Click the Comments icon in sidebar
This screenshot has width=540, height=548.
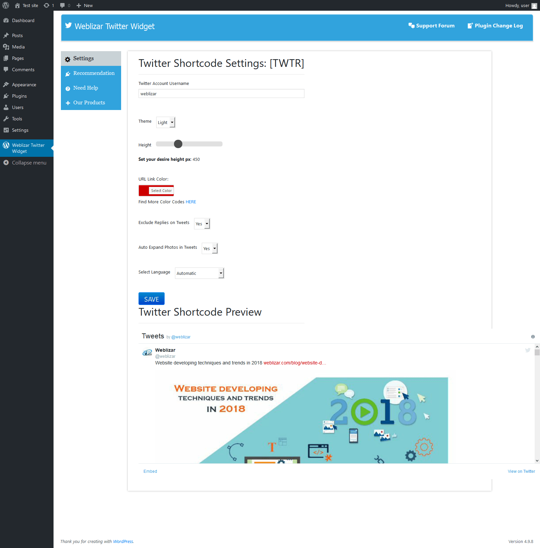coord(6,70)
